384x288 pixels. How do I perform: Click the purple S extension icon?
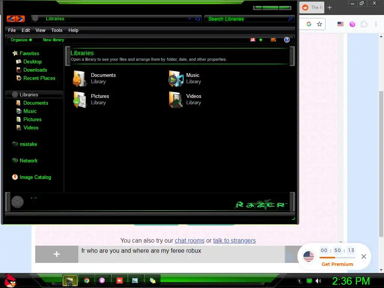point(352,24)
